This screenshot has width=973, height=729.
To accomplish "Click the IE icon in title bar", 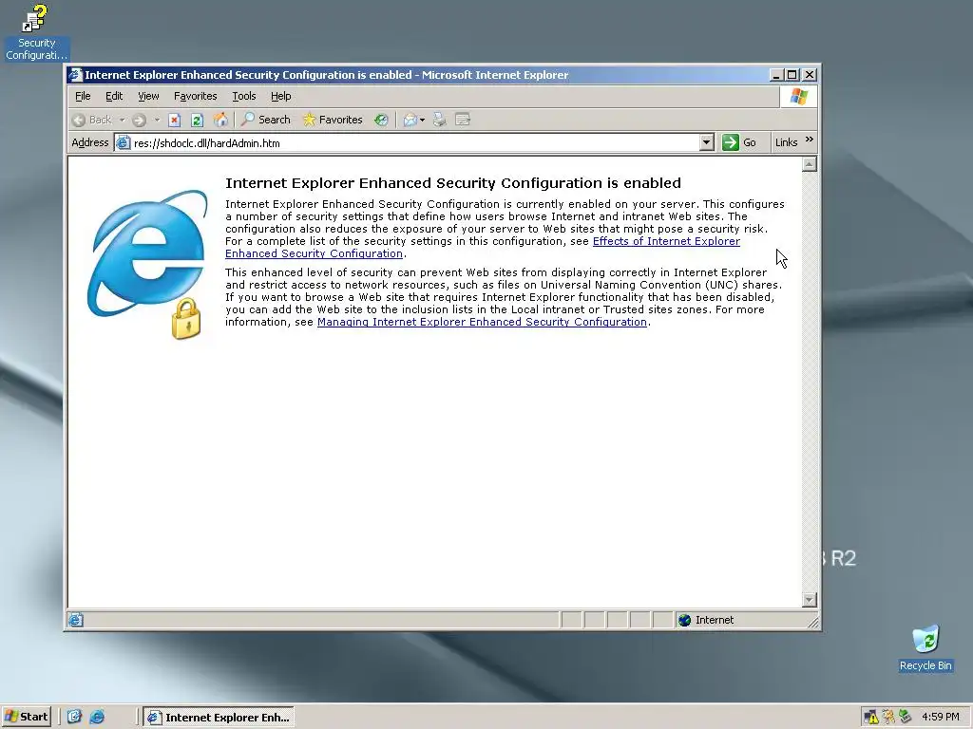I will (x=76, y=75).
